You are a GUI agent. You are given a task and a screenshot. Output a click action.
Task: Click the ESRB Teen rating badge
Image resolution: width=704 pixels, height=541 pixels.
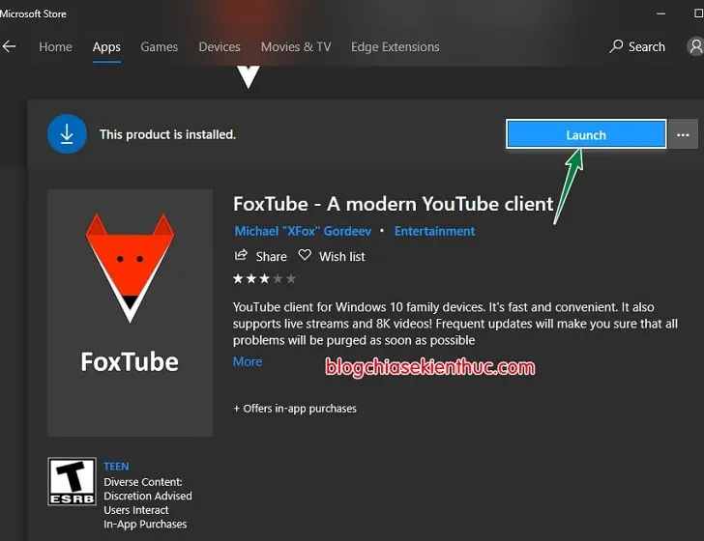[72, 481]
